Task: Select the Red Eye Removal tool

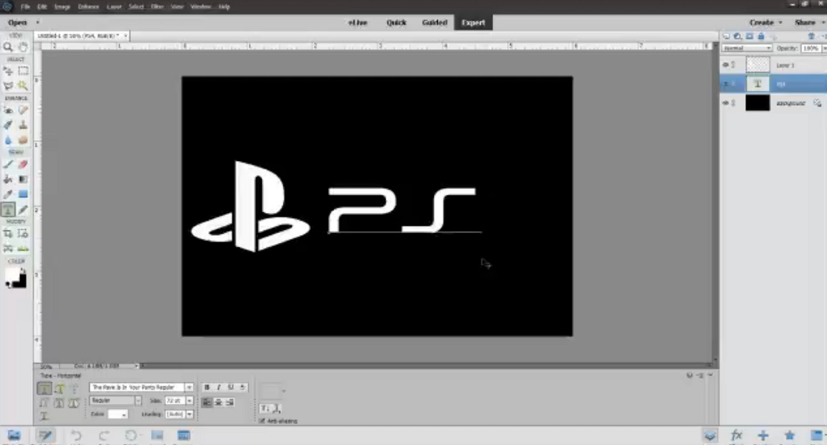Action: coord(8,110)
